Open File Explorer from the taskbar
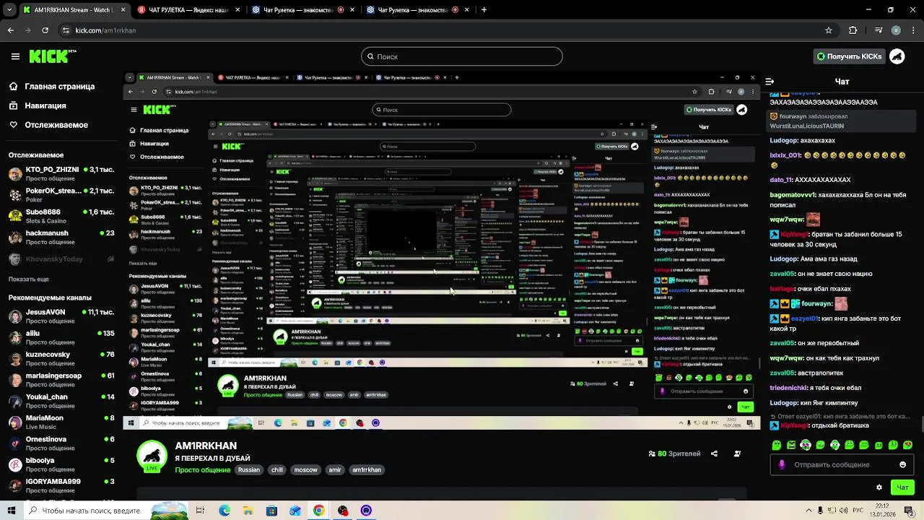 [x=248, y=511]
